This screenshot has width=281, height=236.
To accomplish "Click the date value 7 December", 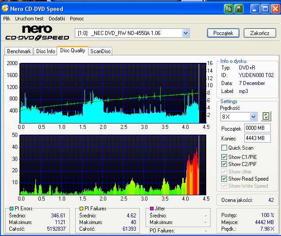I will pyautogui.click(x=252, y=83).
